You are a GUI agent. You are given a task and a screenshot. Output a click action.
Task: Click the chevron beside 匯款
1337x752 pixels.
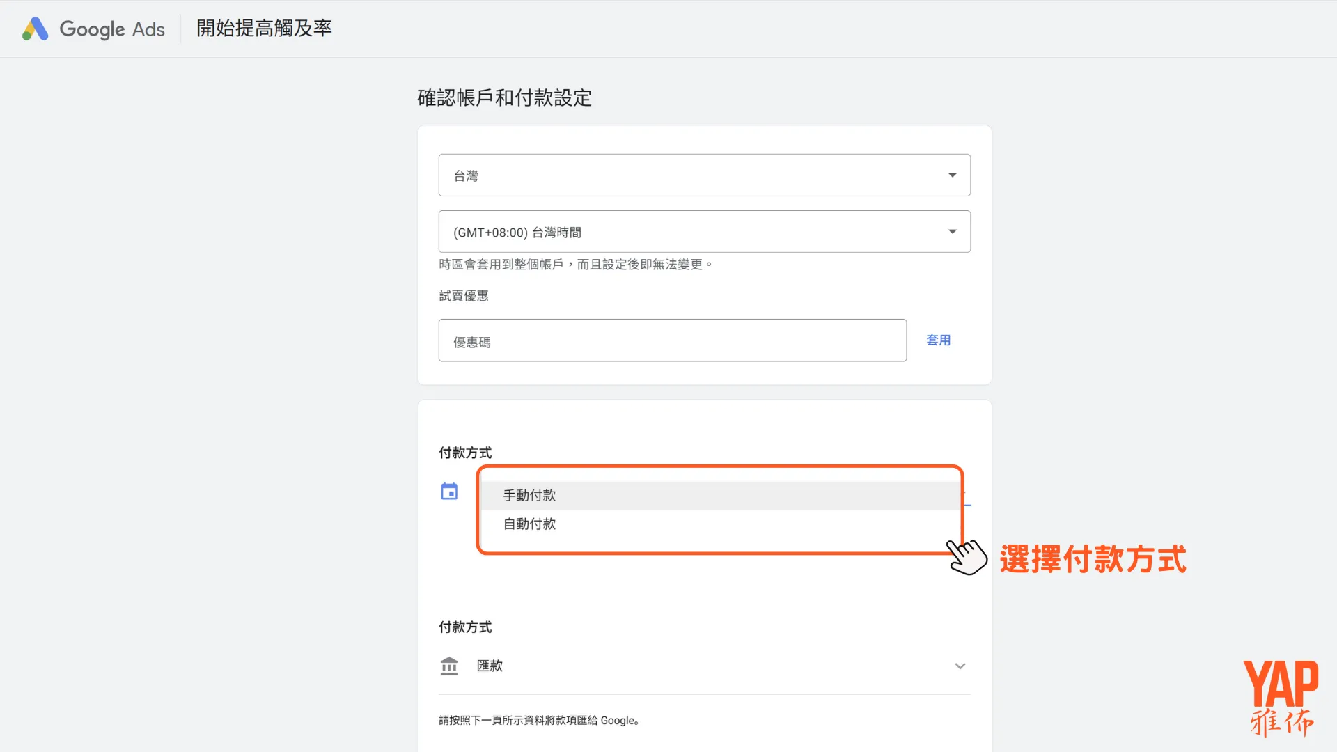pos(960,666)
